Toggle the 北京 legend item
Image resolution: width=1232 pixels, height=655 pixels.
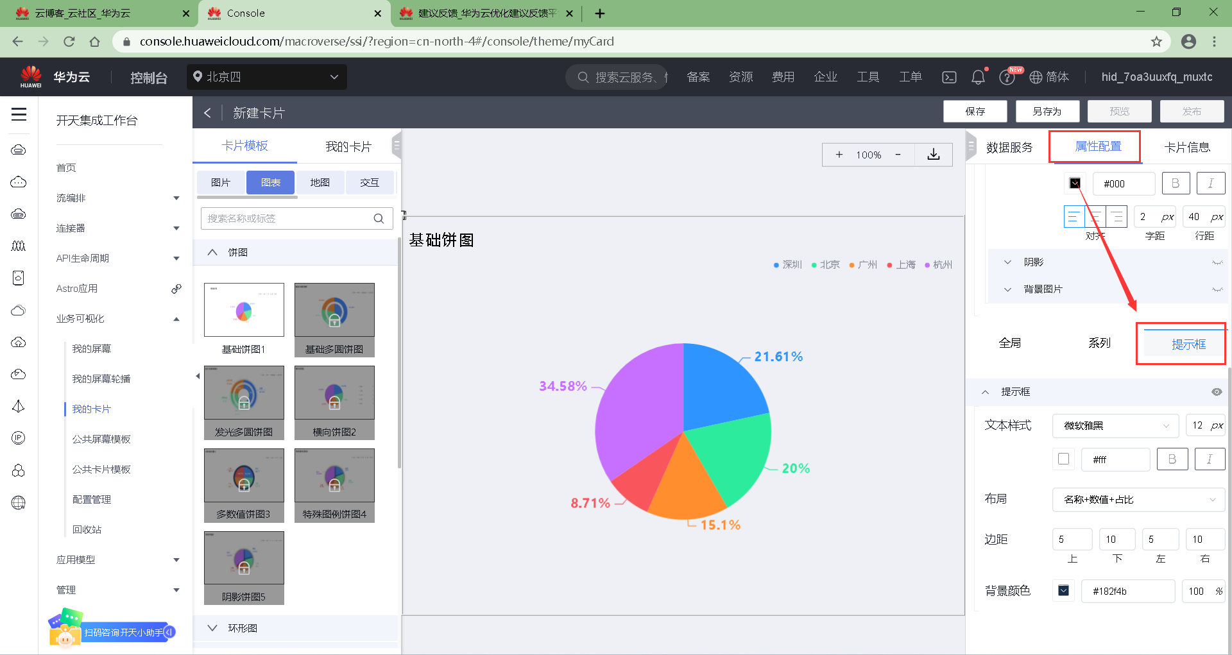826,265
